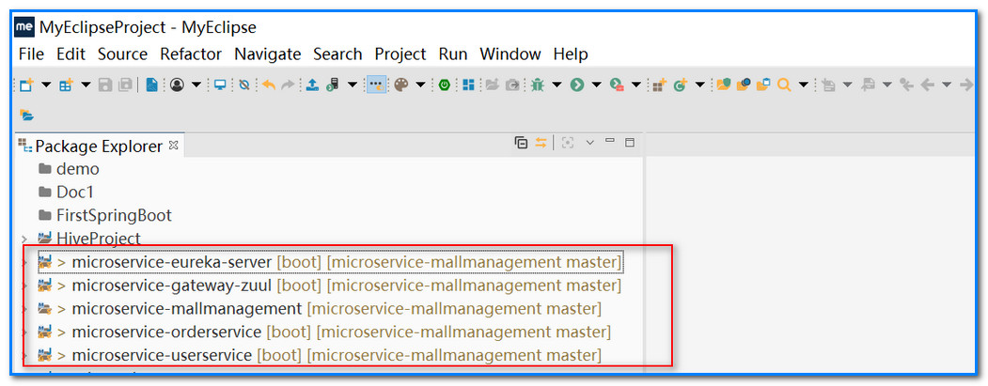
Task: Click the New Java Class icon
Action: click(680, 85)
